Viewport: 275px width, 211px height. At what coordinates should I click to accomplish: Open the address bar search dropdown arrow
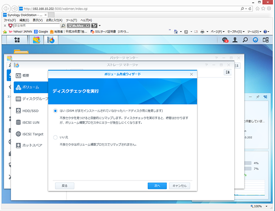[x=246, y=9]
